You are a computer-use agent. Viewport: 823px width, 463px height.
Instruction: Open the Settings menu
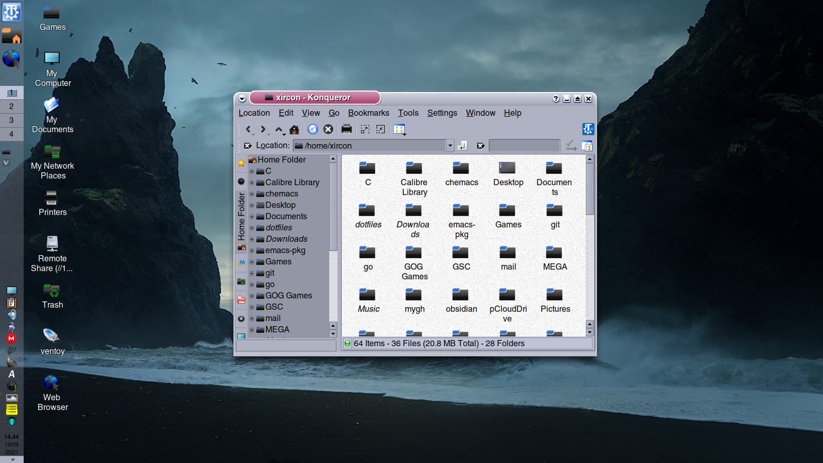pyautogui.click(x=442, y=113)
